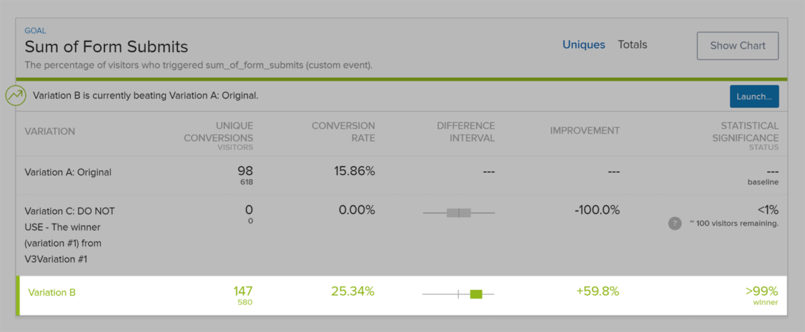This screenshot has height=332, width=805.
Task: Click the Conversion Rate column header
Action: tap(343, 132)
